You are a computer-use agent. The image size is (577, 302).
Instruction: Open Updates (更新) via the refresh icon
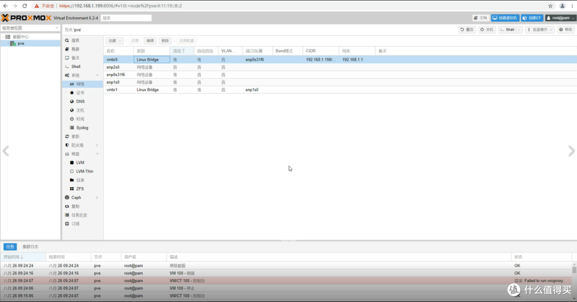67,136
